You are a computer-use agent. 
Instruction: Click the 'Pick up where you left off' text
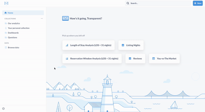(74, 36)
